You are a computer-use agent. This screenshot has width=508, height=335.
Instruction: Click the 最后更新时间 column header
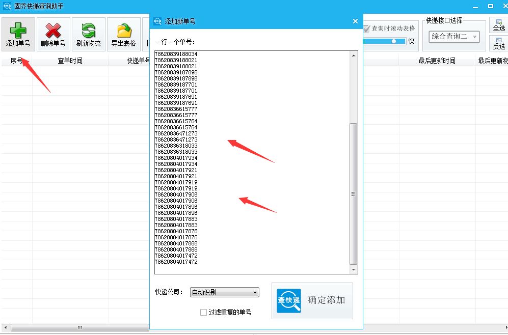[437, 61]
